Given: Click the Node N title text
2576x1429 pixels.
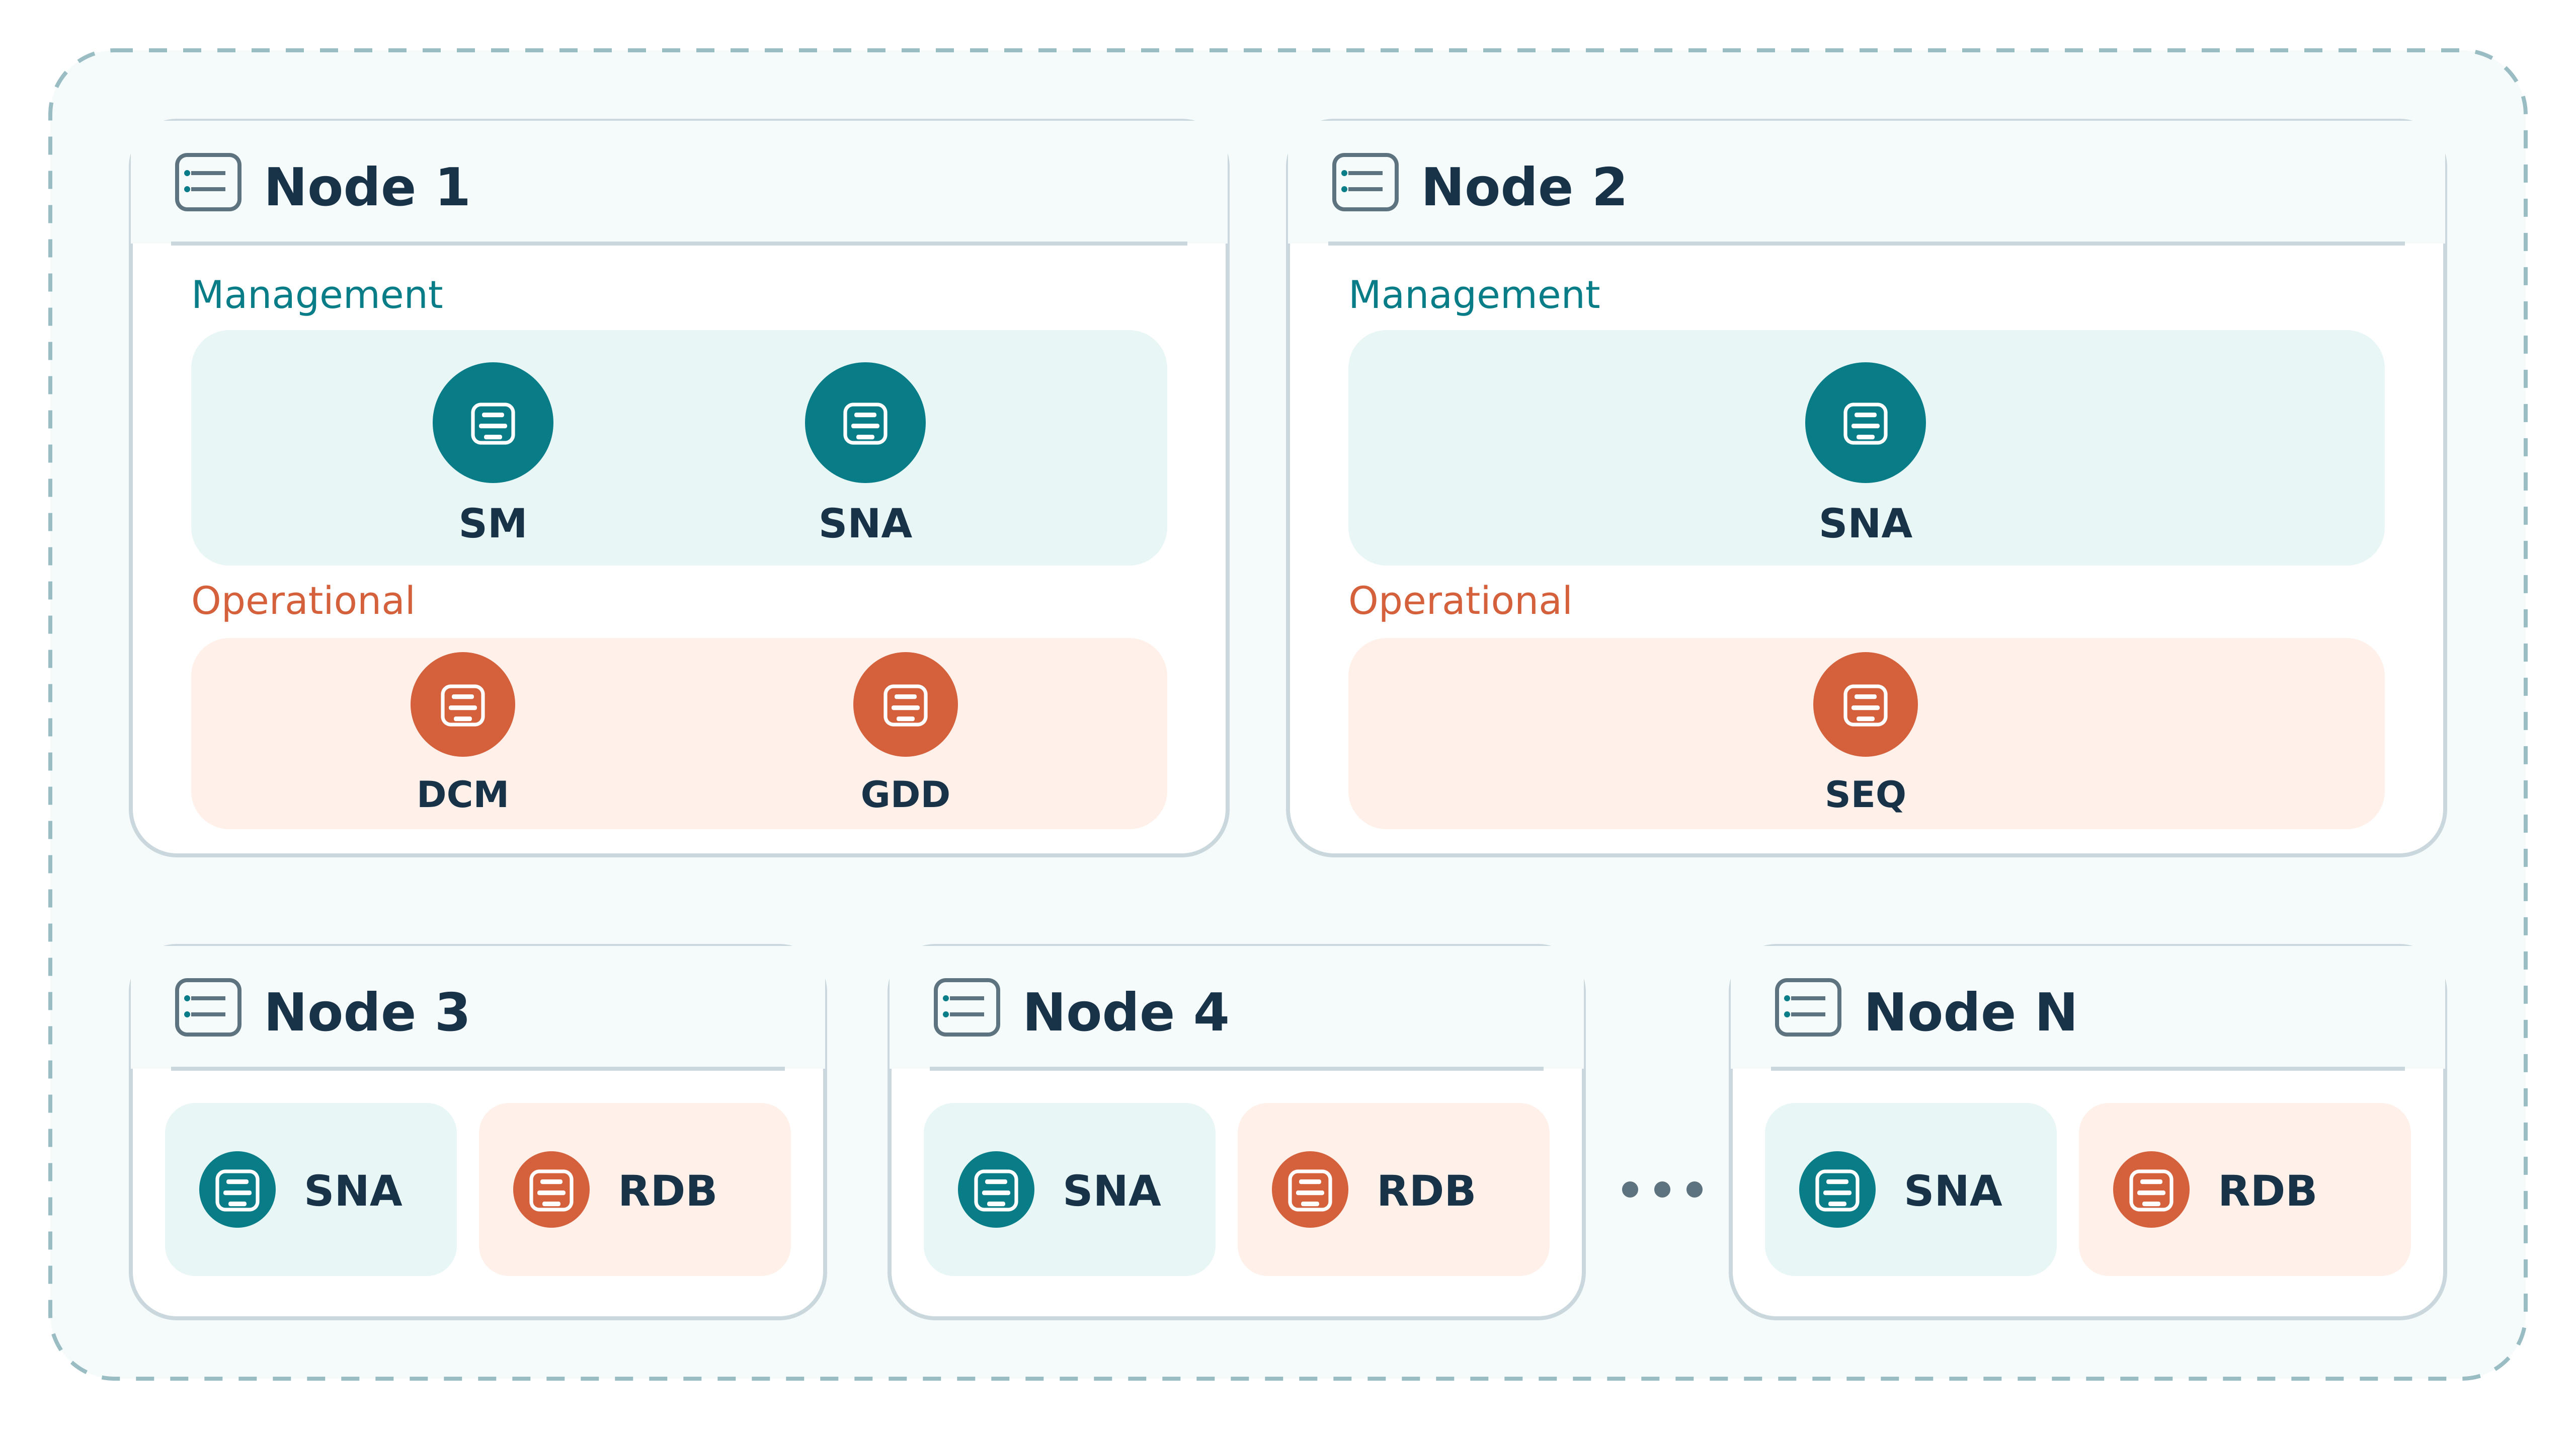Looking at the screenshot, I should tap(1971, 1012).
